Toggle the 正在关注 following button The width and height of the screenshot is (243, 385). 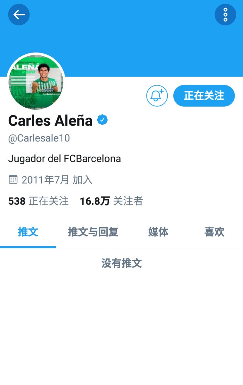[x=204, y=96]
